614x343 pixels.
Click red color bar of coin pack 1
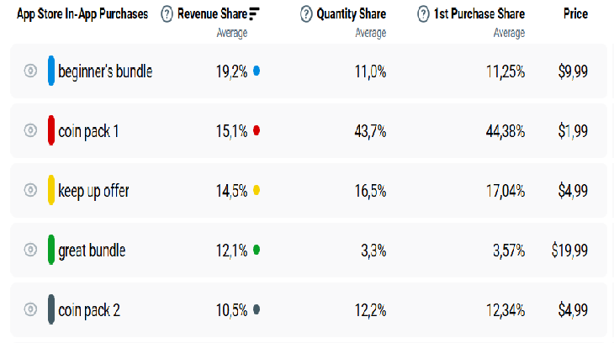(51, 130)
